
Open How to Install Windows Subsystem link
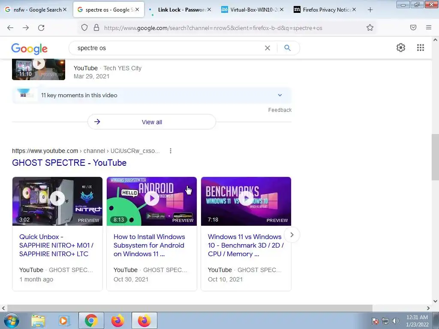pyautogui.click(x=149, y=245)
